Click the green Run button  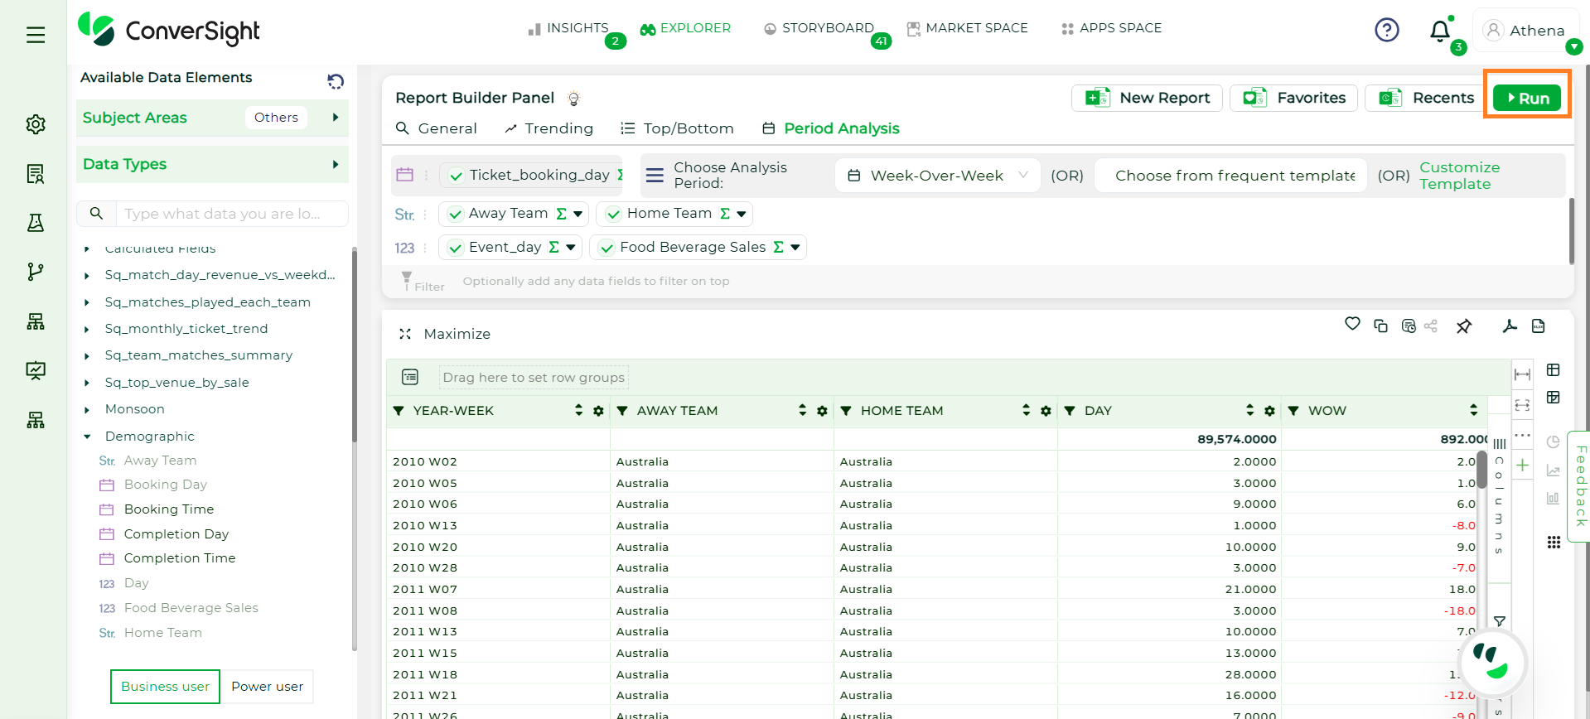(x=1527, y=98)
